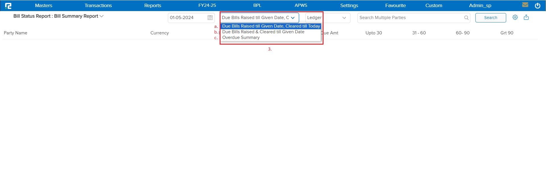The height and width of the screenshot is (184, 546).
Task: Select 'Due Bills Raised till Given Date, Cleared till Today'
Action: (271, 26)
